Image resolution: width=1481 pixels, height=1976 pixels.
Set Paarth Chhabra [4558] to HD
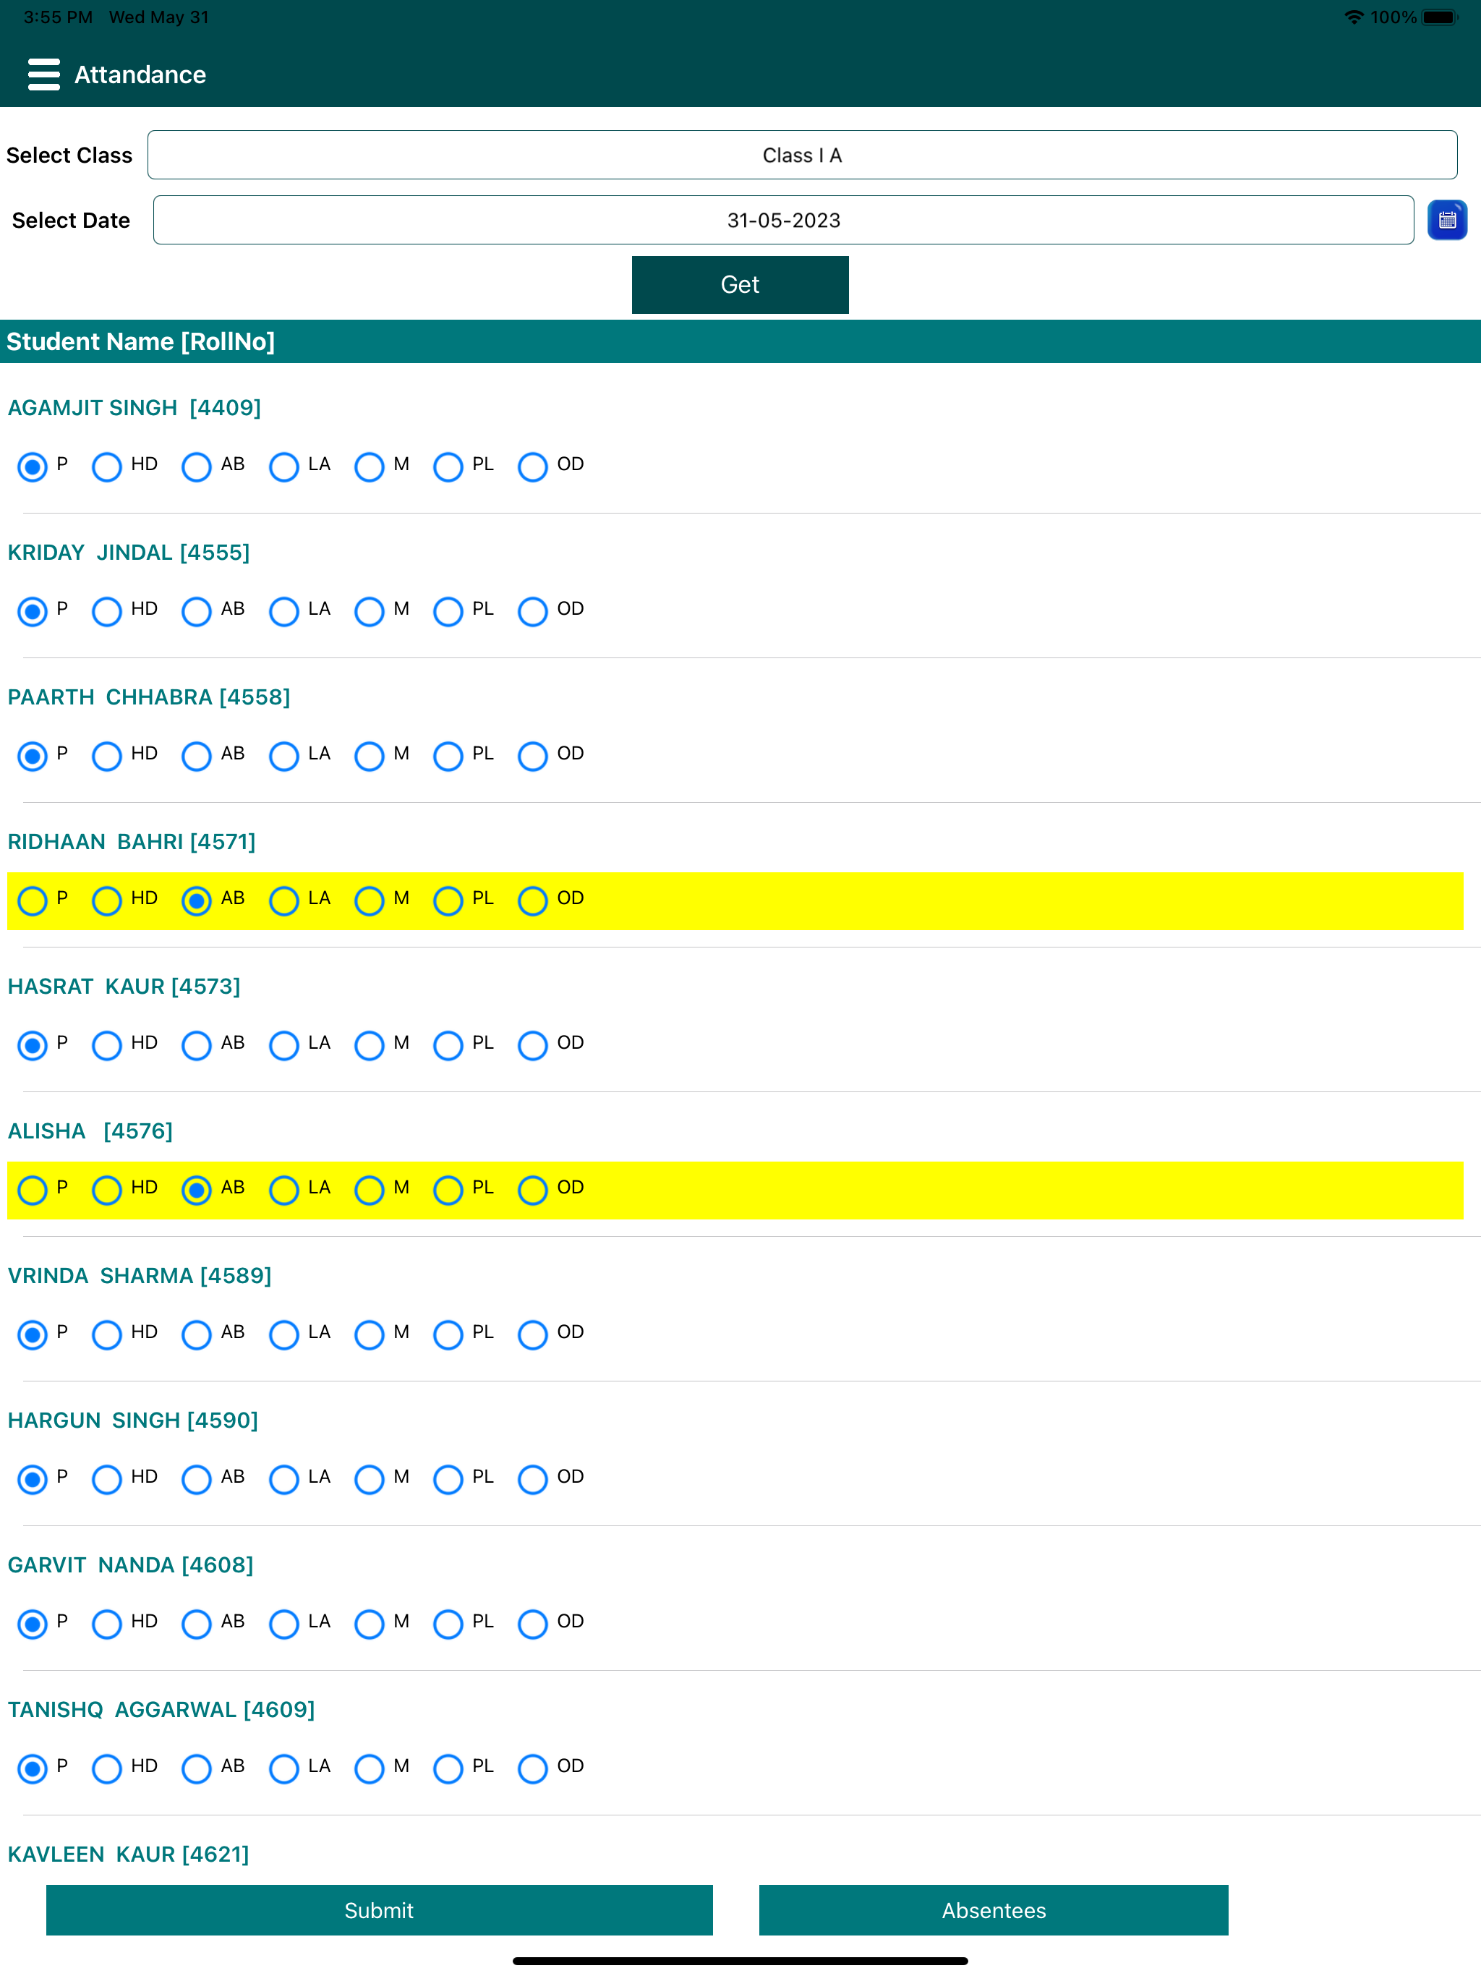click(106, 756)
